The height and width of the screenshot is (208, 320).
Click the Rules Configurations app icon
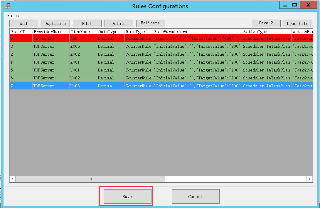[x=7, y=6]
